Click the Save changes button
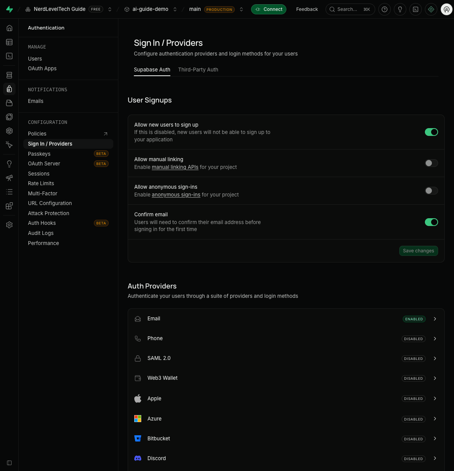454x471 pixels. click(x=419, y=251)
